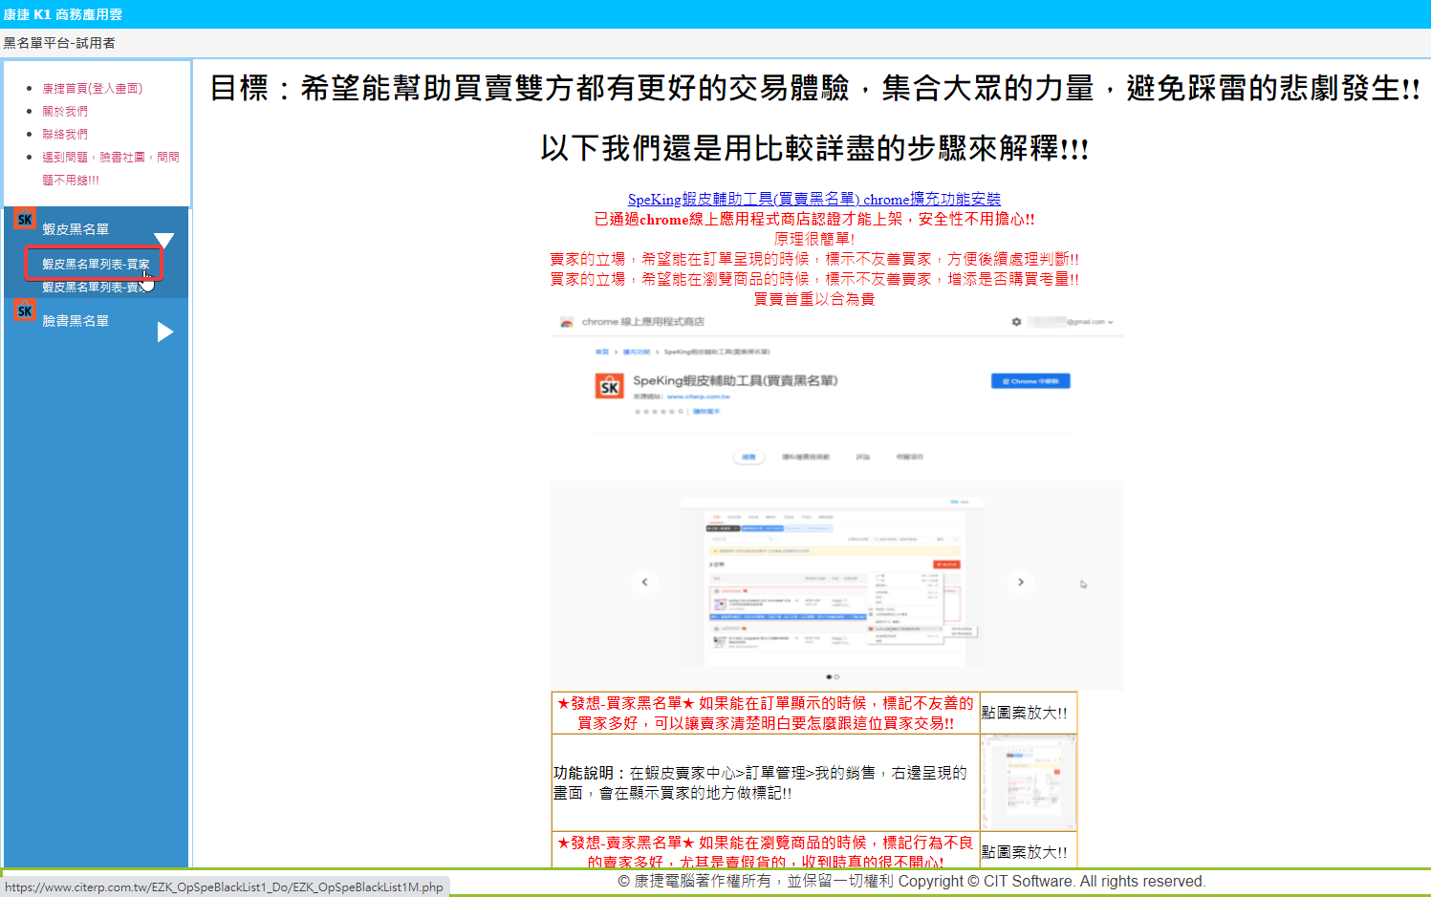This screenshot has width=1431, height=897.
Task: Open the SpeKing chrome擴充功能安裝 link
Action: [813, 199]
